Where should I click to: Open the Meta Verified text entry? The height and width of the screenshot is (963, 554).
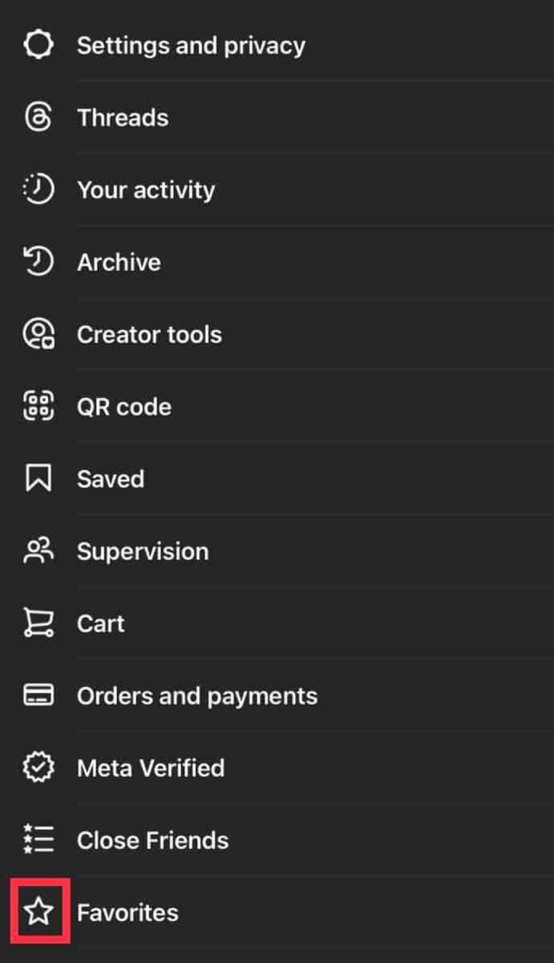[151, 768]
